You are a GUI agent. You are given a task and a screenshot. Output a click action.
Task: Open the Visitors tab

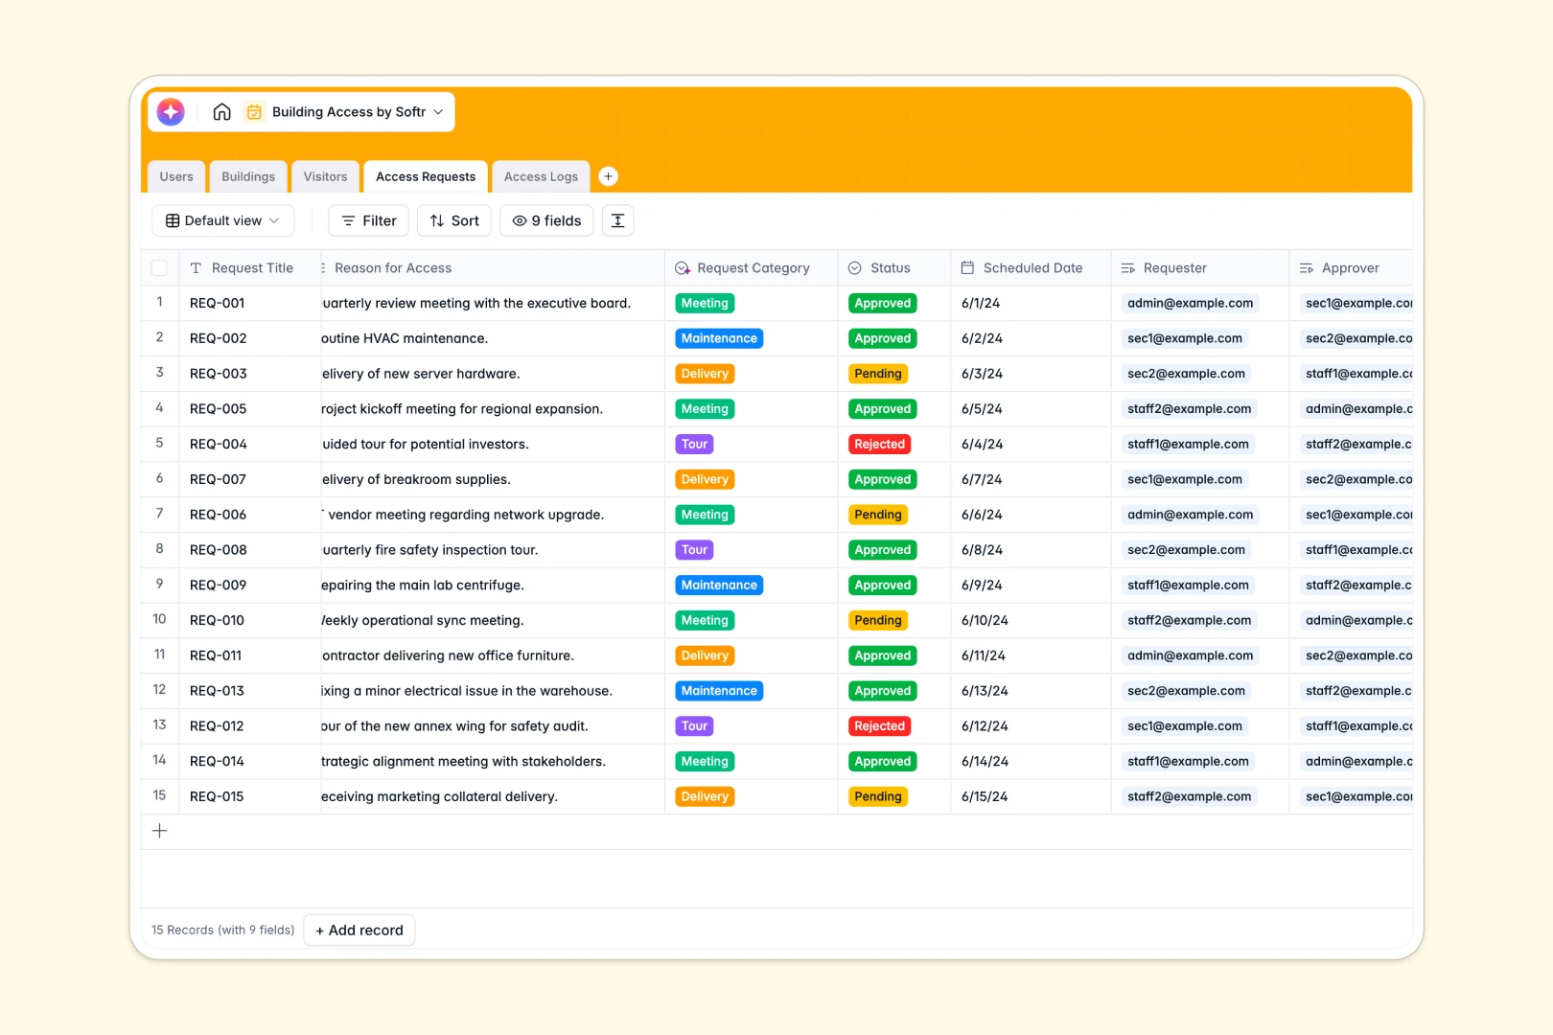click(326, 176)
